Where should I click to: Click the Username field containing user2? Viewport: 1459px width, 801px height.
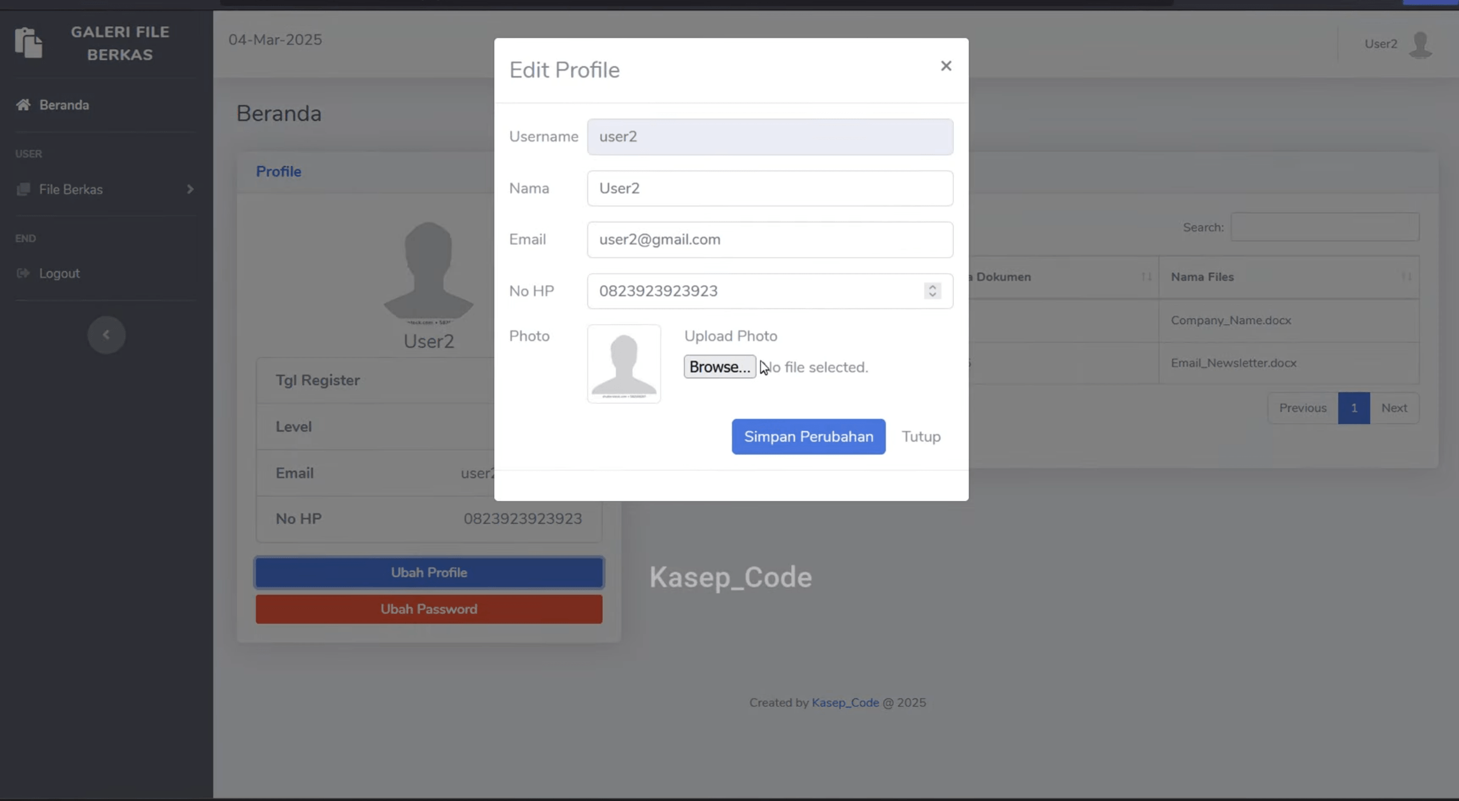click(770, 137)
